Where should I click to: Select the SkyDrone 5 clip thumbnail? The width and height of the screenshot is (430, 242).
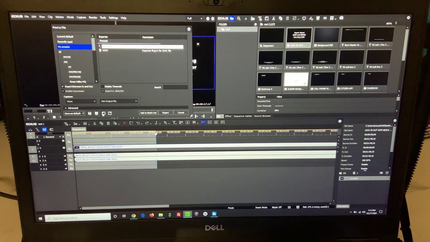270,81
